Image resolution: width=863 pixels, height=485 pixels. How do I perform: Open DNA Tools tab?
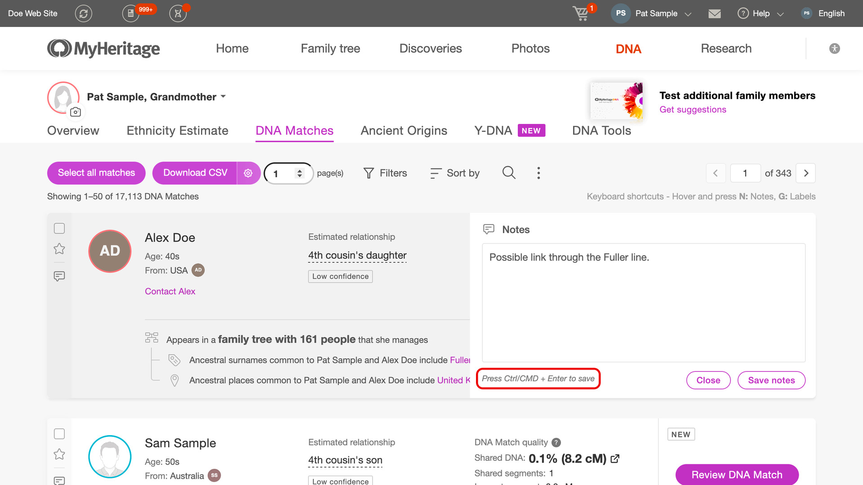pyautogui.click(x=601, y=131)
